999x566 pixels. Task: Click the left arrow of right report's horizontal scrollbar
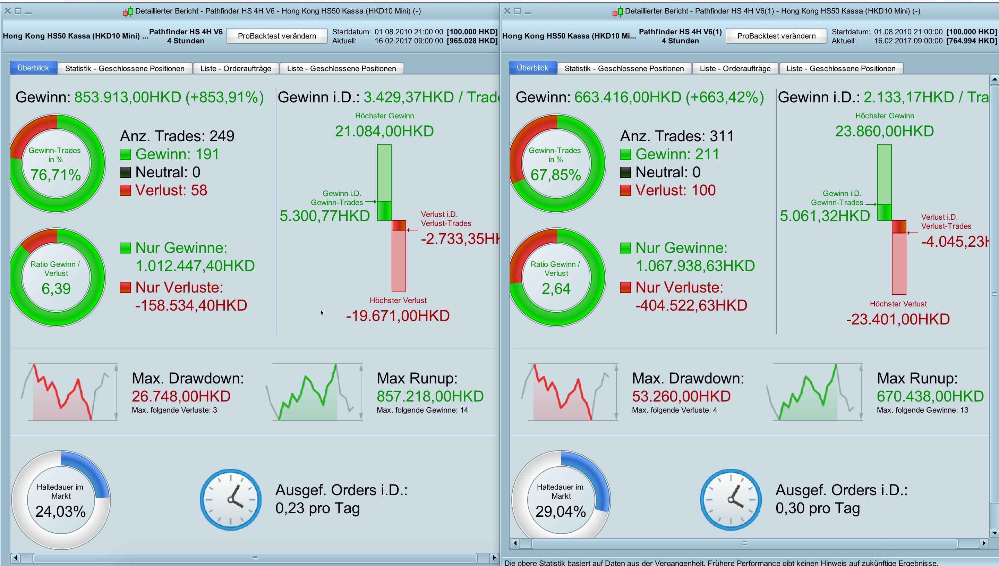pyautogui.click(x=515, y=543)
